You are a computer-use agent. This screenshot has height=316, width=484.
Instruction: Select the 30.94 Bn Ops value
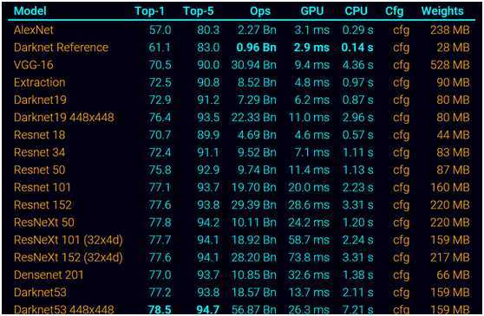(x=254, y=65)
